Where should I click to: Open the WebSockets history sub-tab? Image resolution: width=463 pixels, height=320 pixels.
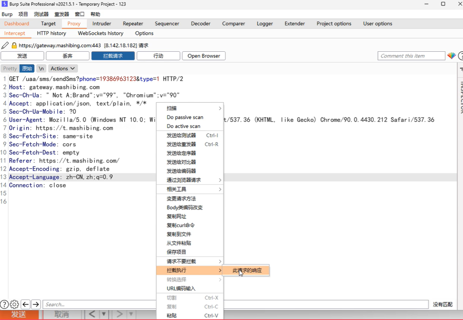101,33
